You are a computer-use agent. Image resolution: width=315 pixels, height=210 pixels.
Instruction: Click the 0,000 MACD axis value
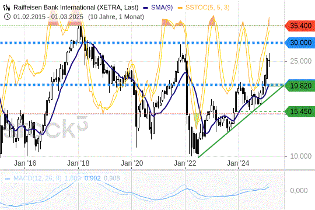tap(299, 191)
